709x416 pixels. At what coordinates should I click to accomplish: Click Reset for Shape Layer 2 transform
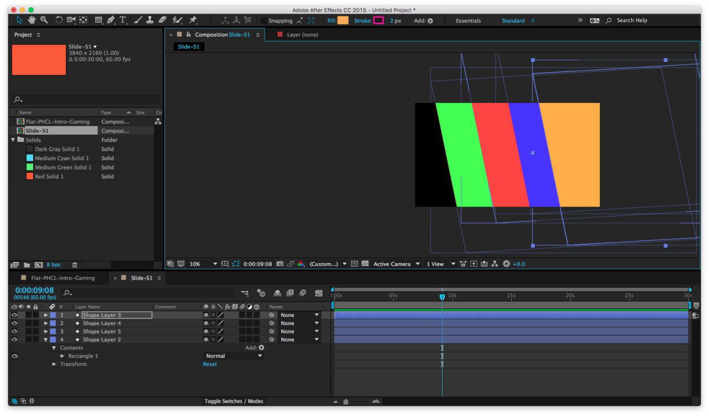tap(210, 364)
